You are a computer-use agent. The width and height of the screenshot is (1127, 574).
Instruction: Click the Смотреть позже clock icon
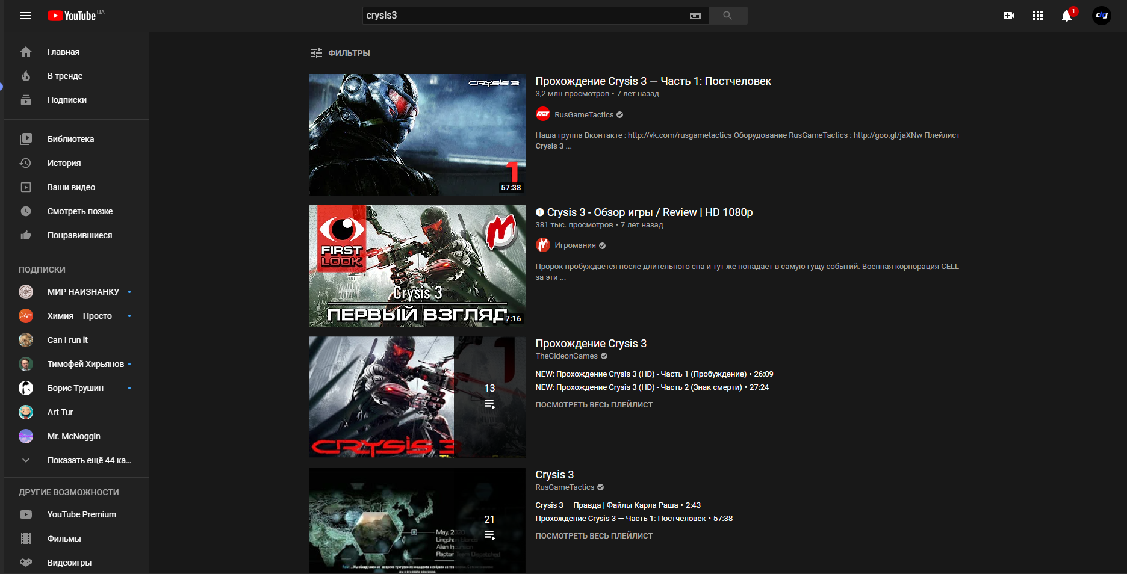click(x=26, y=211)
